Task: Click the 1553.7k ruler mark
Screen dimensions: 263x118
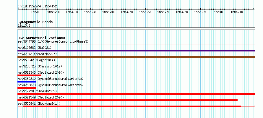Action: click(x=163, y=12)
